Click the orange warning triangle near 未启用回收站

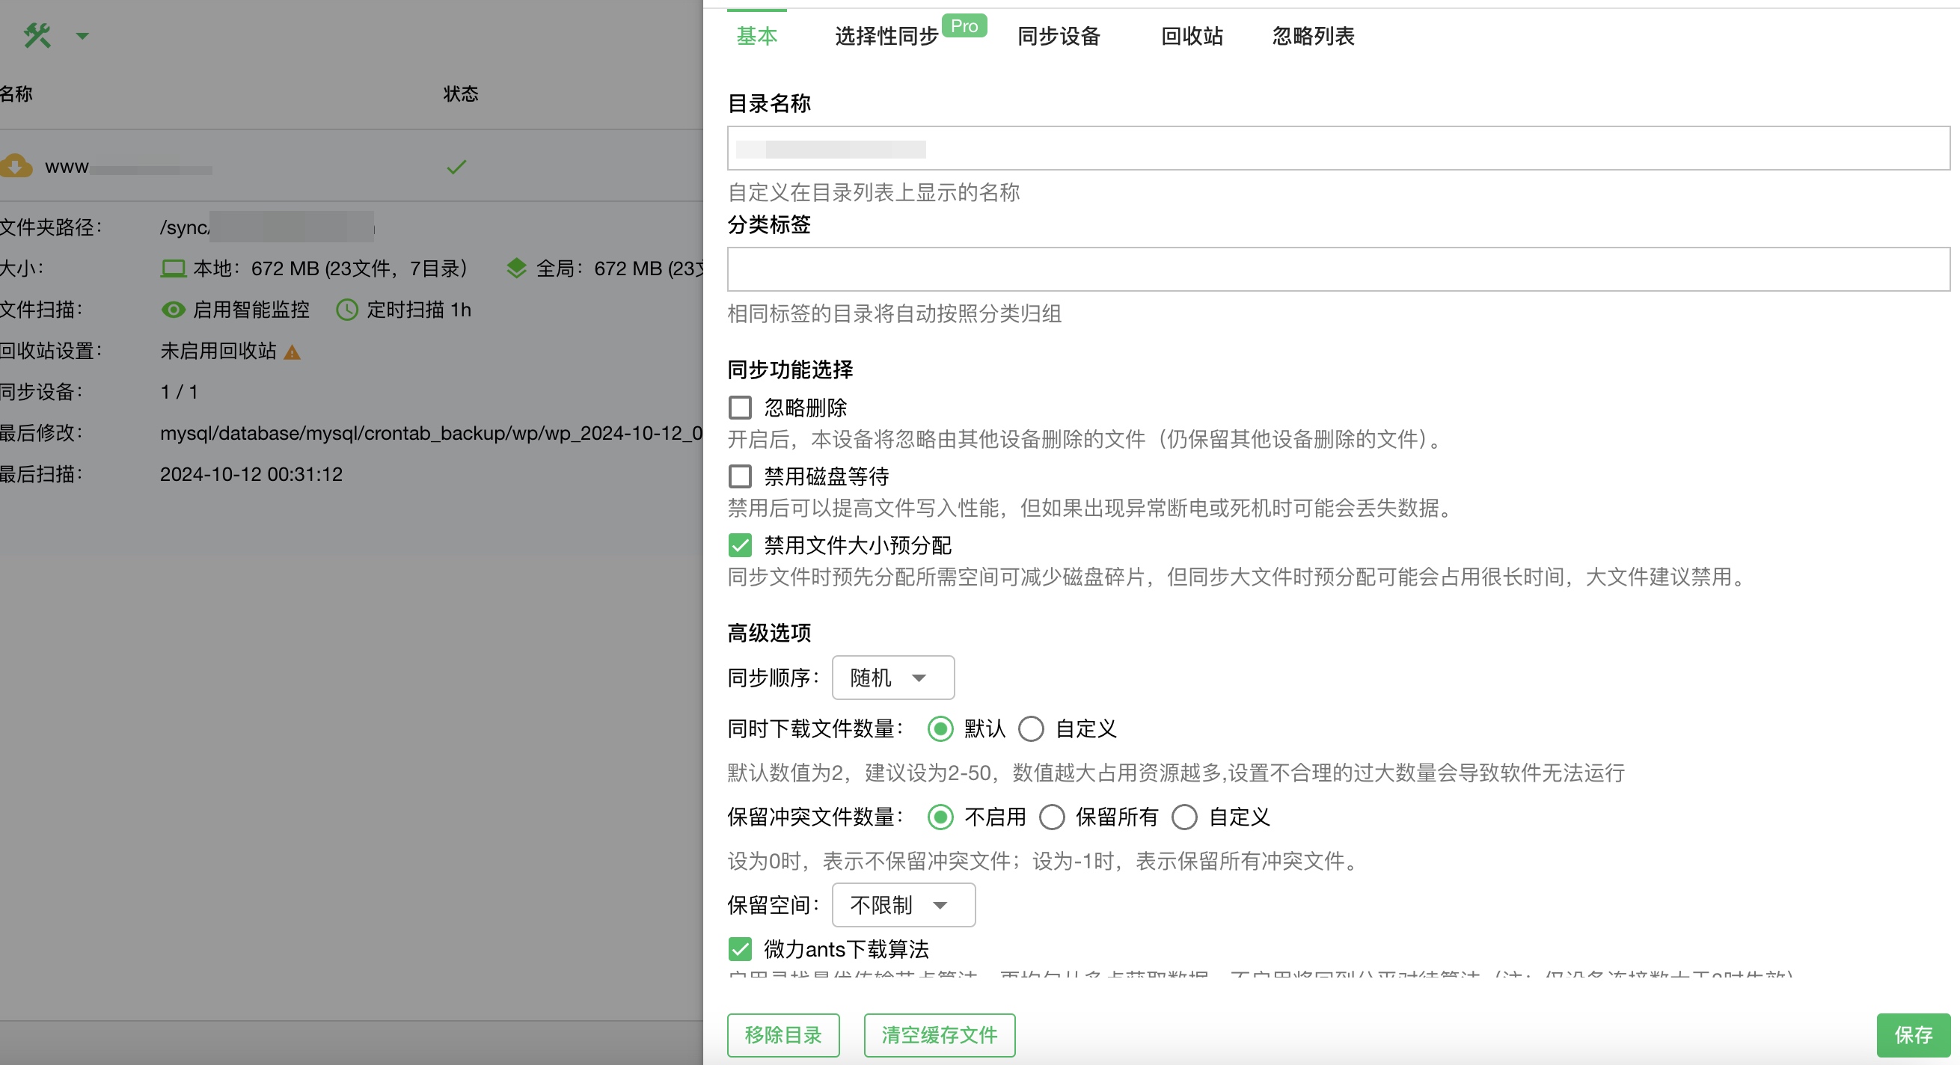(x=293, y=352)
